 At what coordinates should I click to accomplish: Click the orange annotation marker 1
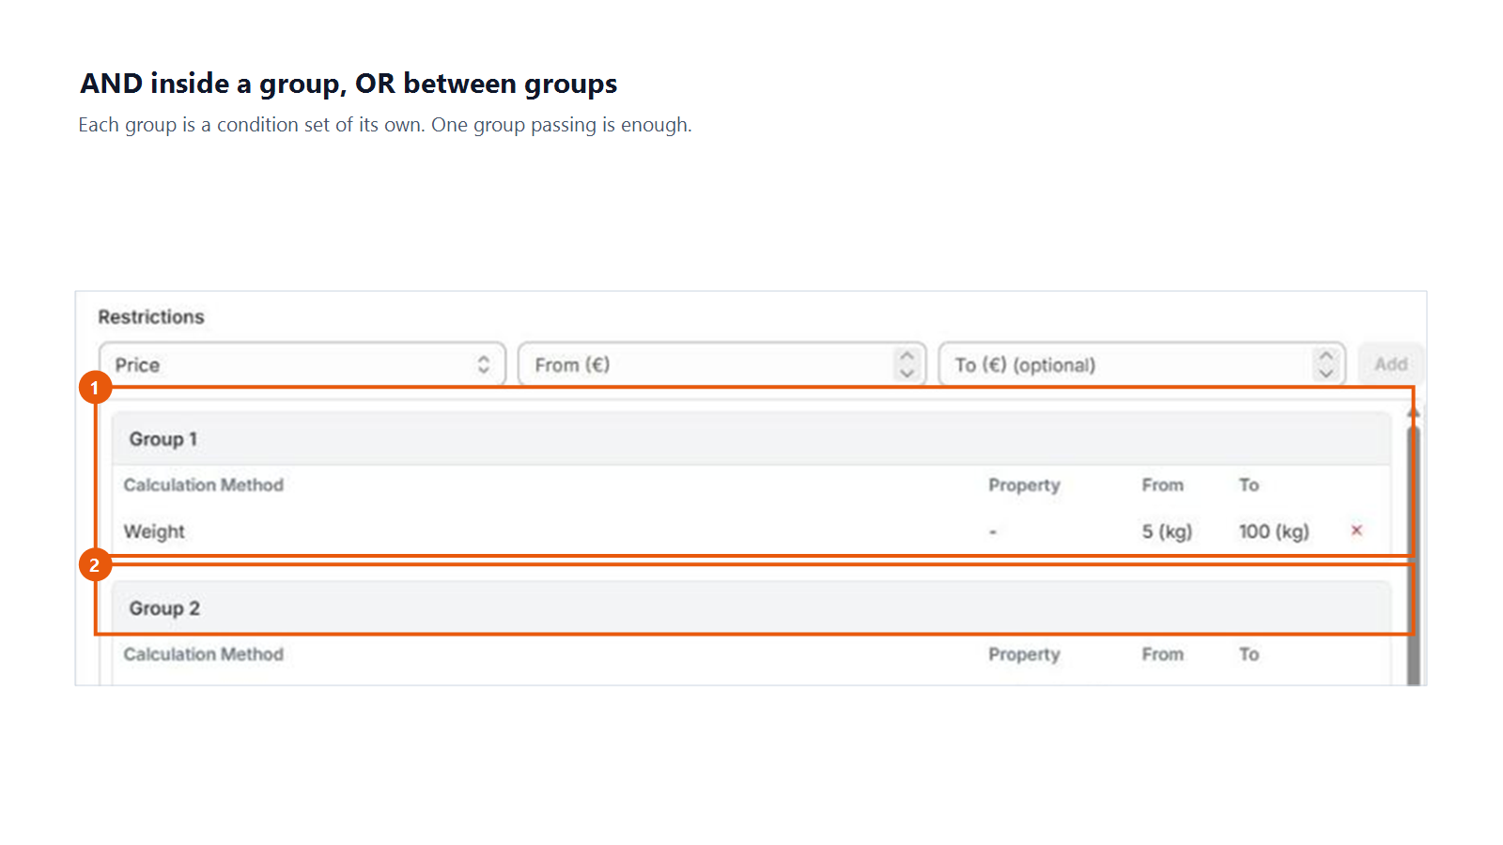tap(95, 387)
